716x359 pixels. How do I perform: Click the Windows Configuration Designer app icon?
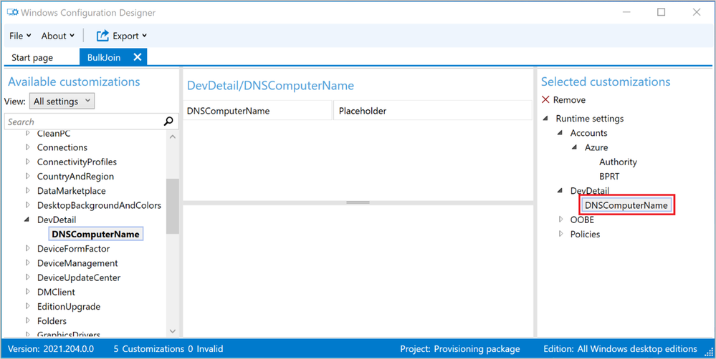(x=12, y=13)
